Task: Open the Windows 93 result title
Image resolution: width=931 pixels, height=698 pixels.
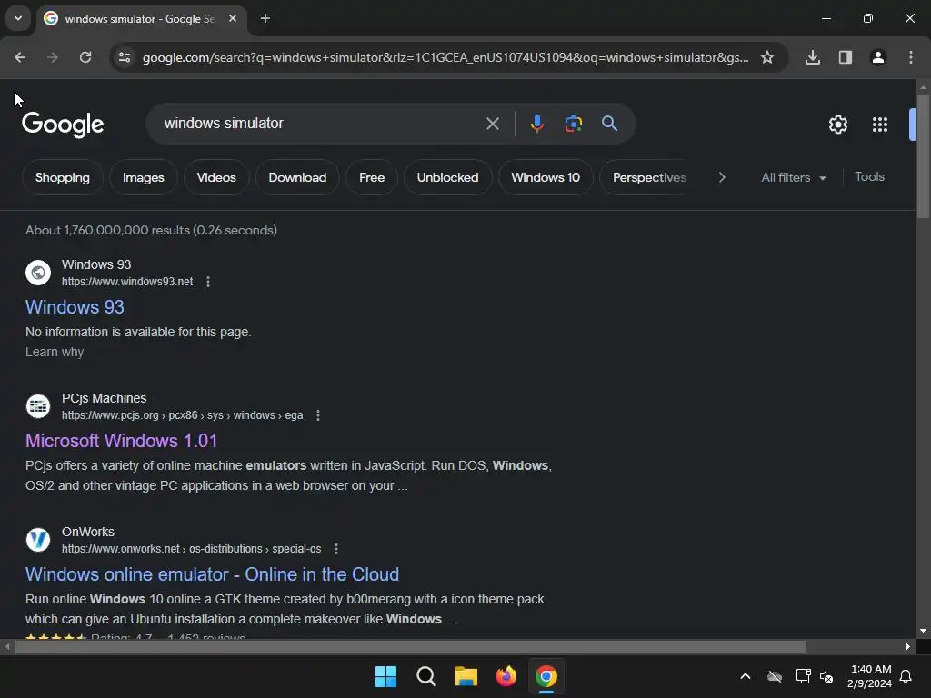Action: coord(75,307)
